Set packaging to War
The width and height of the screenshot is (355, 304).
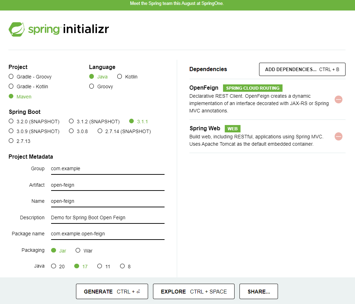84,250
